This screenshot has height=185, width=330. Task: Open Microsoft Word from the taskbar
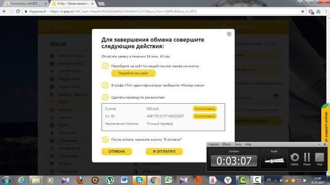[x=124, y=180]
